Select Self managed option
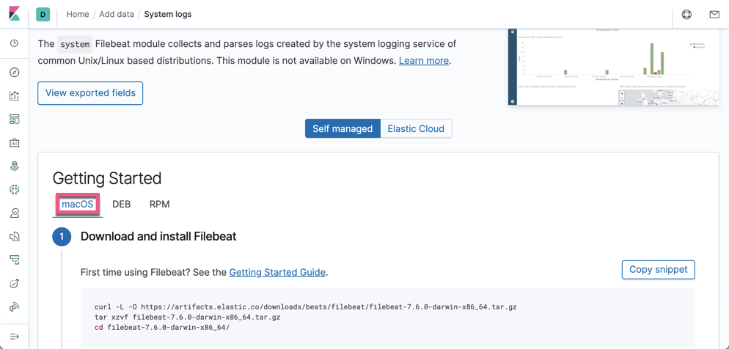Screen dimensions: 729x349 tap(342, 129)
